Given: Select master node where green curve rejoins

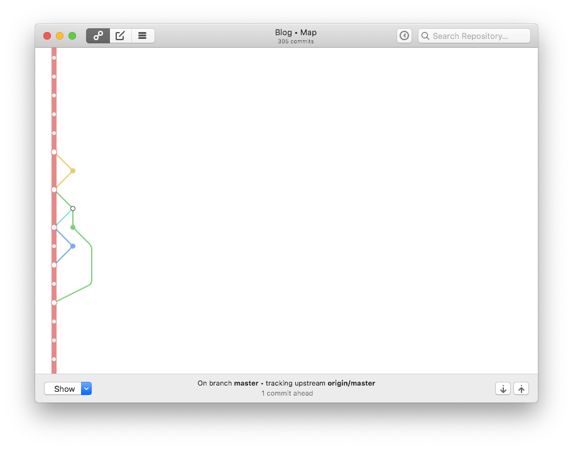Looking at the screenshot, I should pos(54,303).
